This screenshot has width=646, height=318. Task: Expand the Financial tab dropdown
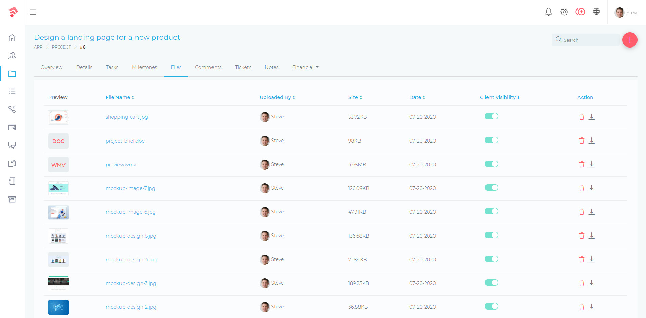[x=305, y=67]
